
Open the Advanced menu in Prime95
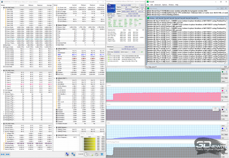click(157, 5)
